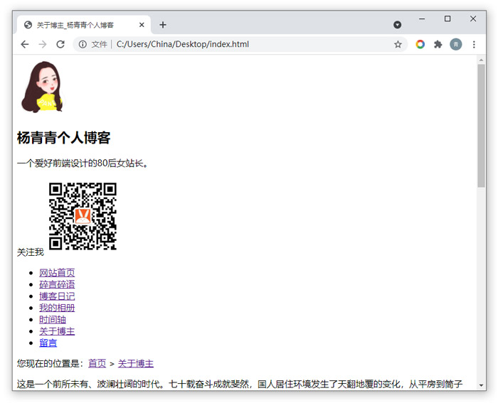Image resolution: width=498 pixels, height=403 pixels.
Task: Click the scrollbar up arrow
Action: click(481, 60)
